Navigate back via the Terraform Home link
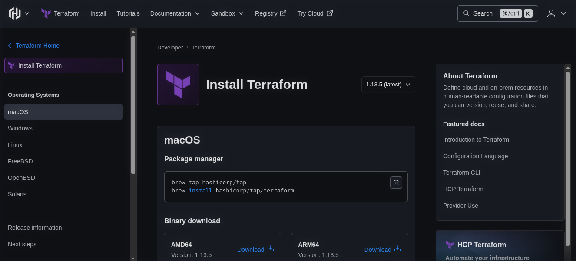Viewport: 576px width, 261px height. point(37,46)
